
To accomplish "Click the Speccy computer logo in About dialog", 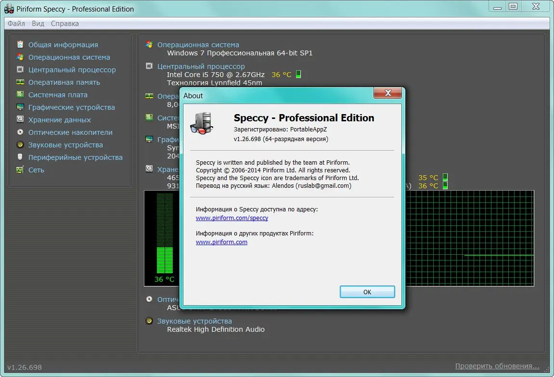I will tap(202, 123).
